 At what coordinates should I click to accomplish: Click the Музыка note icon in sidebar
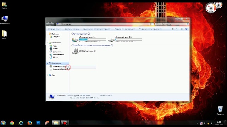pyautogui.click(x=51, y=58)
